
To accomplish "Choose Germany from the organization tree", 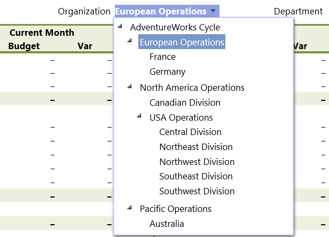I will pyautogui.click(x=167, y=72).
